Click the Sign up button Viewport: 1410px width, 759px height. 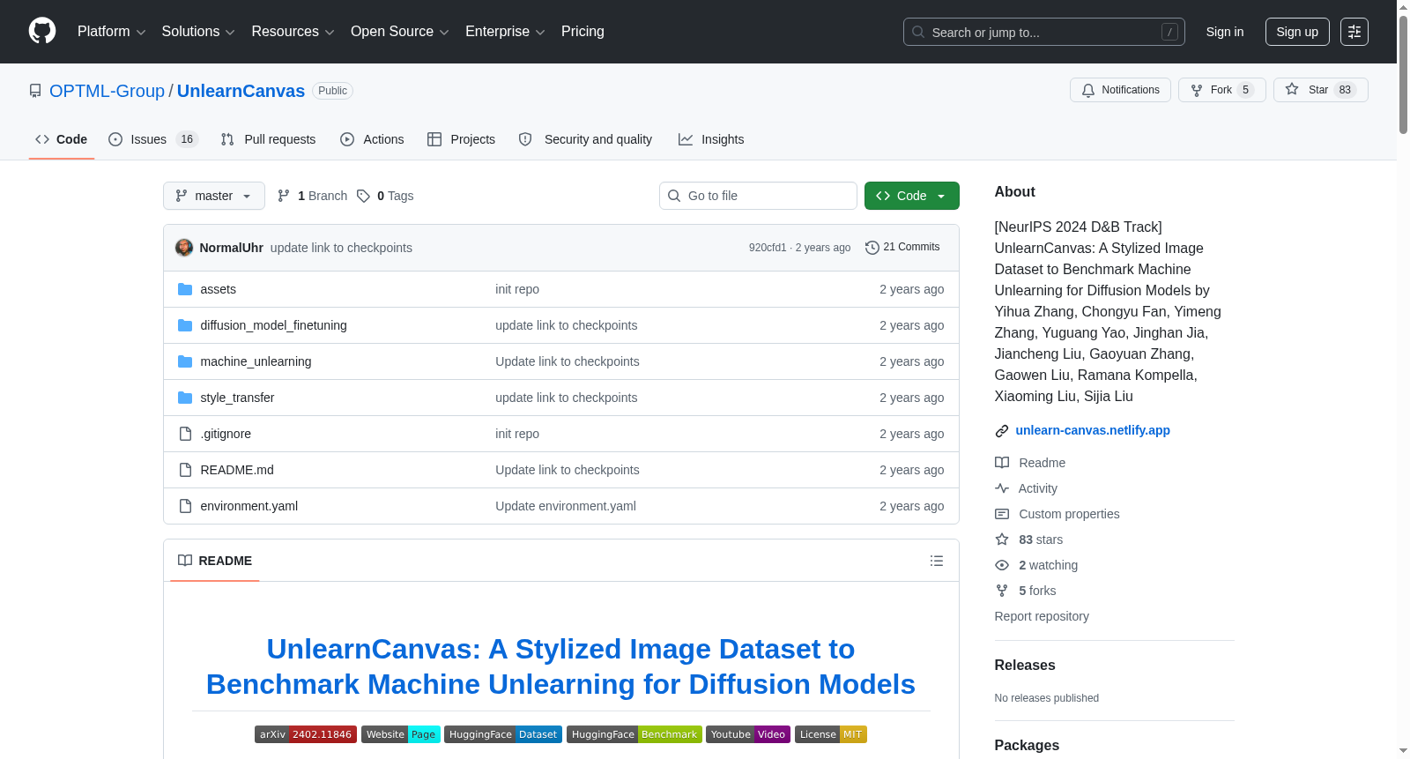1297,32
